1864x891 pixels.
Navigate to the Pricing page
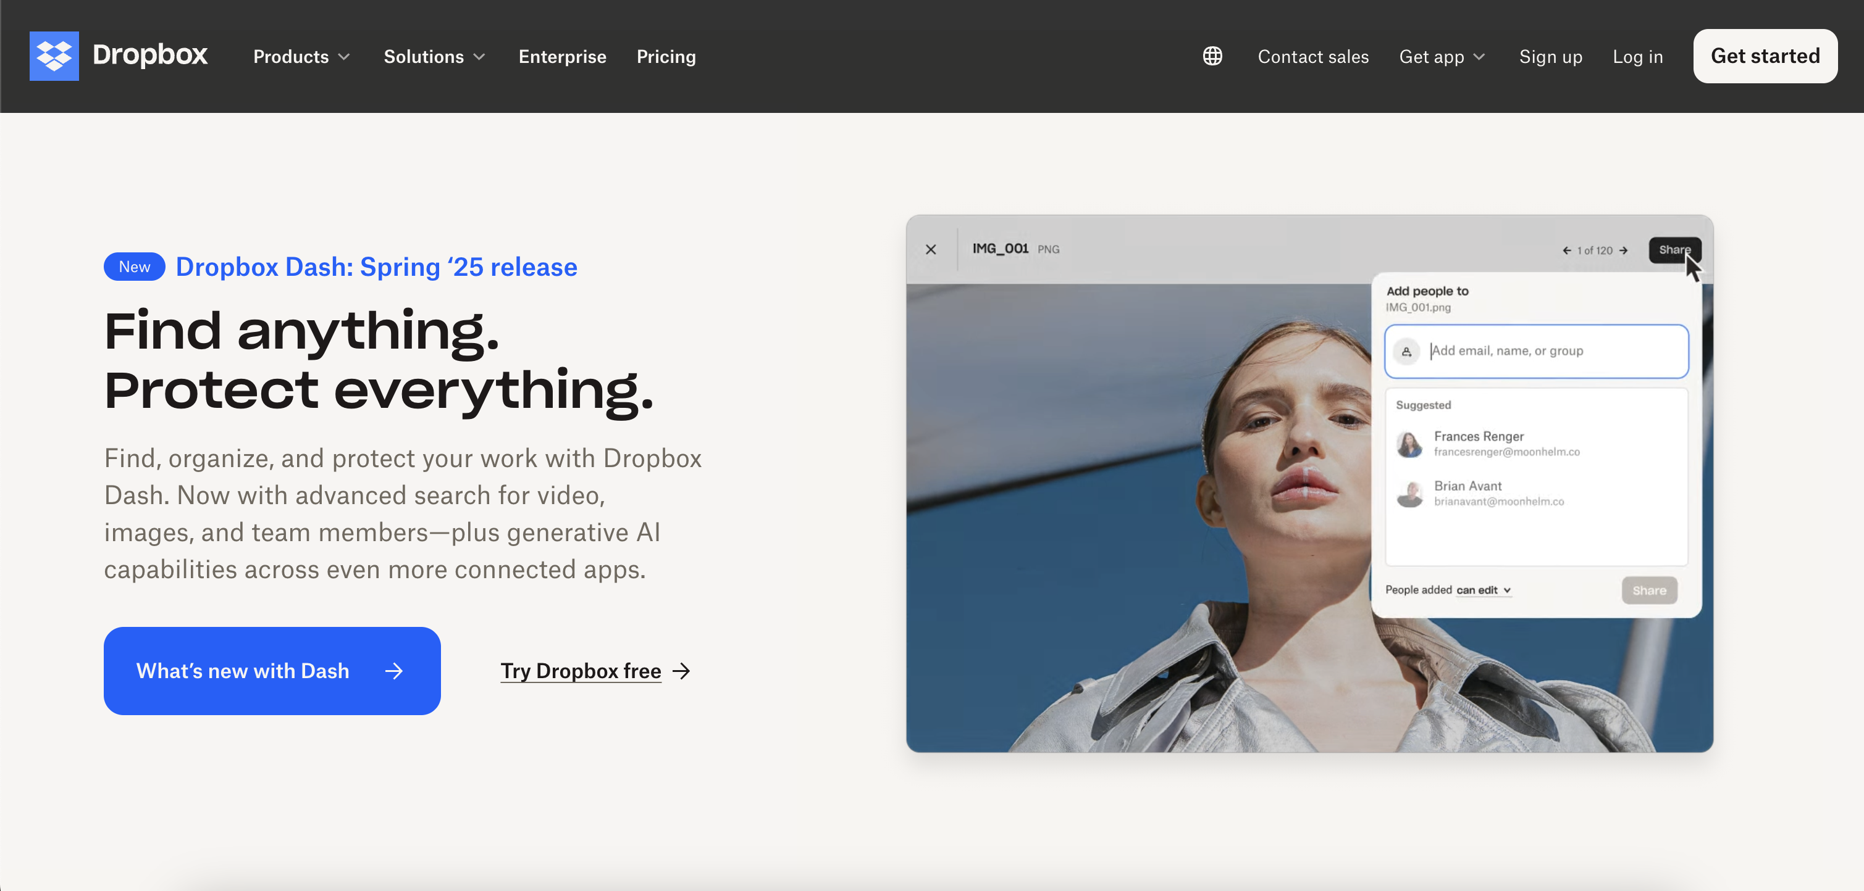[x=666, y=56]
